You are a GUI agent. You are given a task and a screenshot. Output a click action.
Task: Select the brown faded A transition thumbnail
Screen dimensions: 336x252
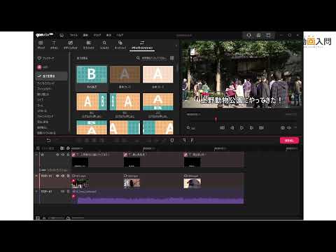click(x=125, y=74)
